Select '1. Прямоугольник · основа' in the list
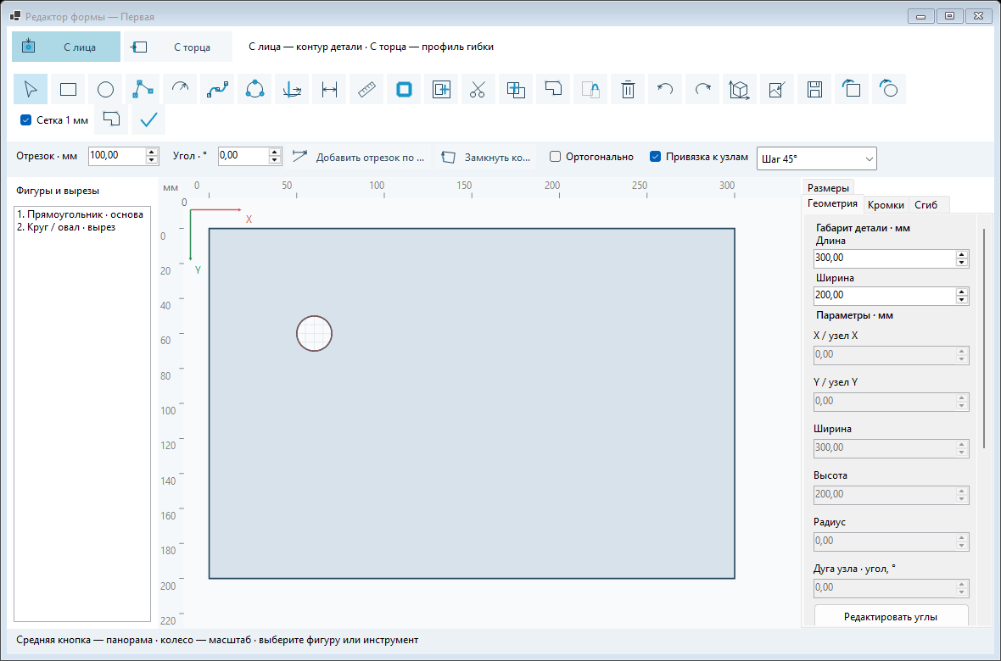The image size is (1001, 661). click(x=81, y=214)
